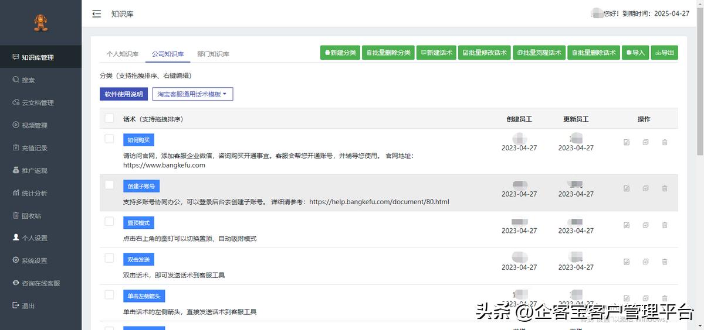Open 推广返现 sidebar item
This screenshot has height=330, width=704.
click(40, 170)
